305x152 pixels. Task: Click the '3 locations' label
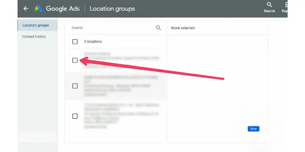(93, 41)
